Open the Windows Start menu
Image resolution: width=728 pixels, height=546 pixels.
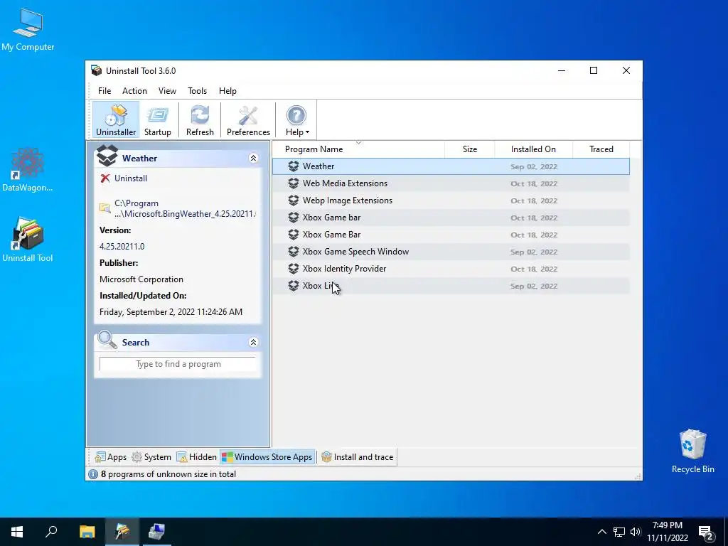pyautogui.click(x=17, y=532)
